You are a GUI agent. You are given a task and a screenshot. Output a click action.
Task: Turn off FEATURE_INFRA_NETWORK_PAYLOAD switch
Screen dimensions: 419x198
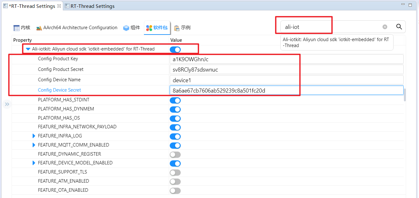(x=175, y=127)
